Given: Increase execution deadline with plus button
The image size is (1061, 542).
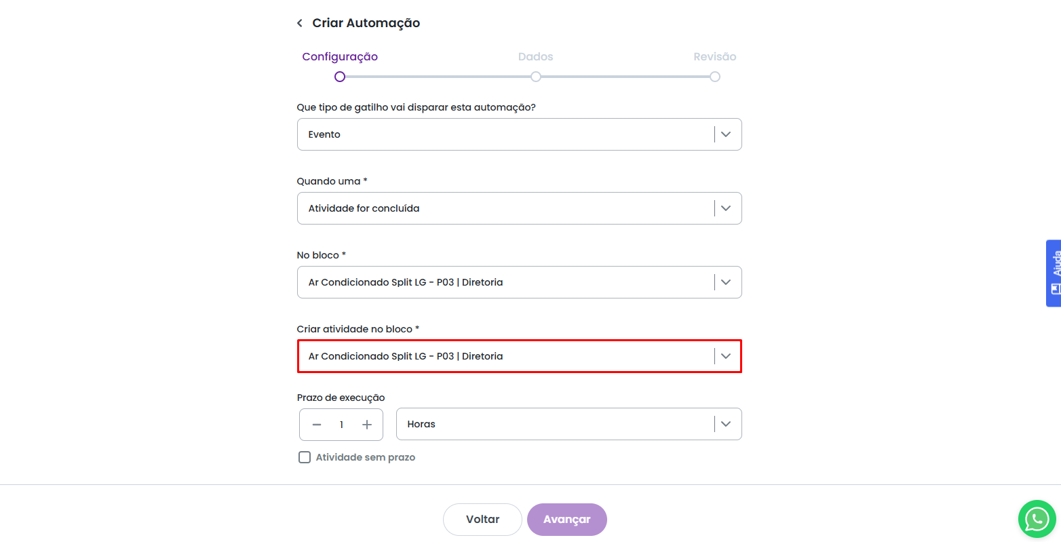Looking at the screenshot, I should point(367,425).
